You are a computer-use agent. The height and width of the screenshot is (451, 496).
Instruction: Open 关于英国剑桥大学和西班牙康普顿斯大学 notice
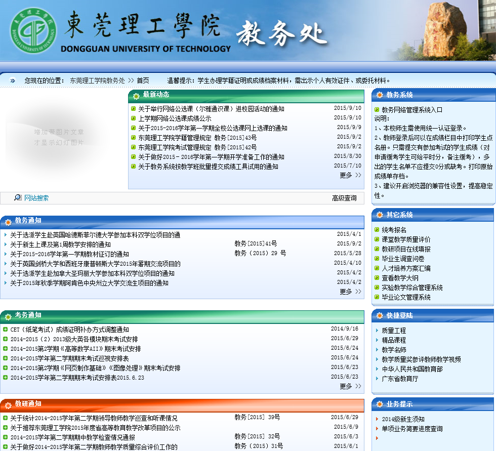coord(95,264)
